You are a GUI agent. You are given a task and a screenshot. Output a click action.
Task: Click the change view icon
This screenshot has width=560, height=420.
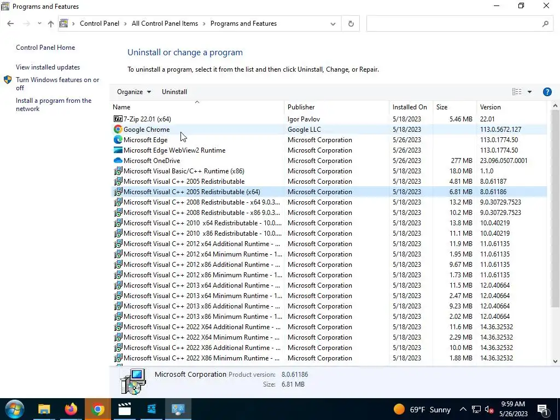516,92
